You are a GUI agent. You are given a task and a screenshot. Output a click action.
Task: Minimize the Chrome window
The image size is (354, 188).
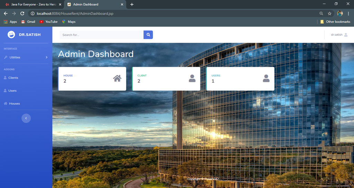click(324, 4)
